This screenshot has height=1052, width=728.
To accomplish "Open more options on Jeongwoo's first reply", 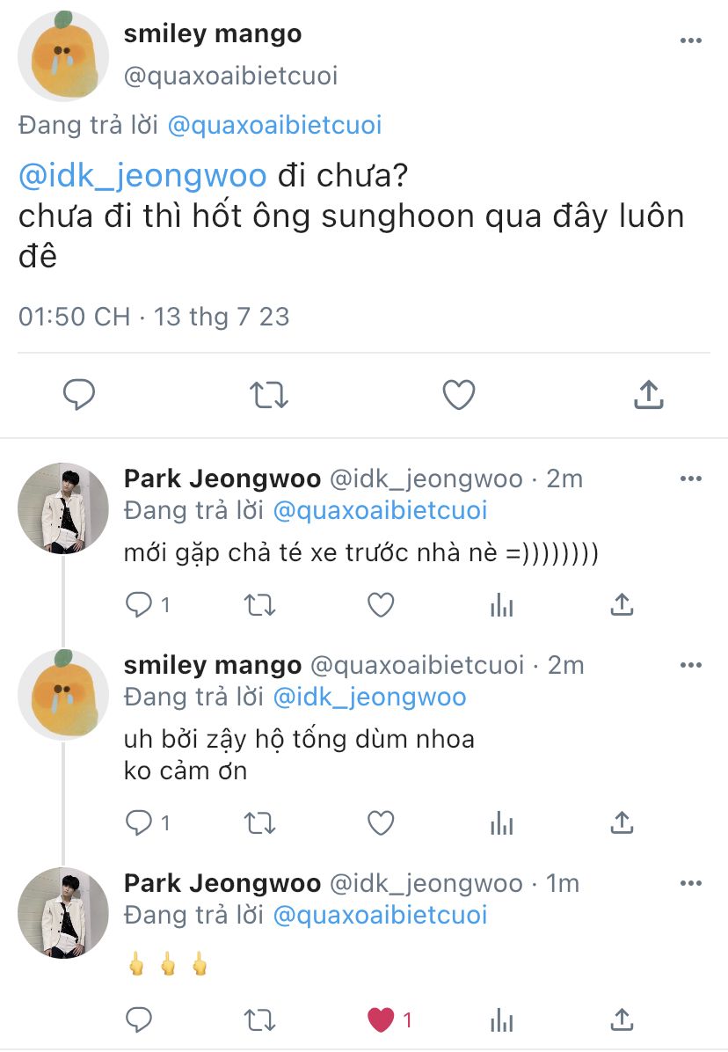I will [x=691, y=479].
